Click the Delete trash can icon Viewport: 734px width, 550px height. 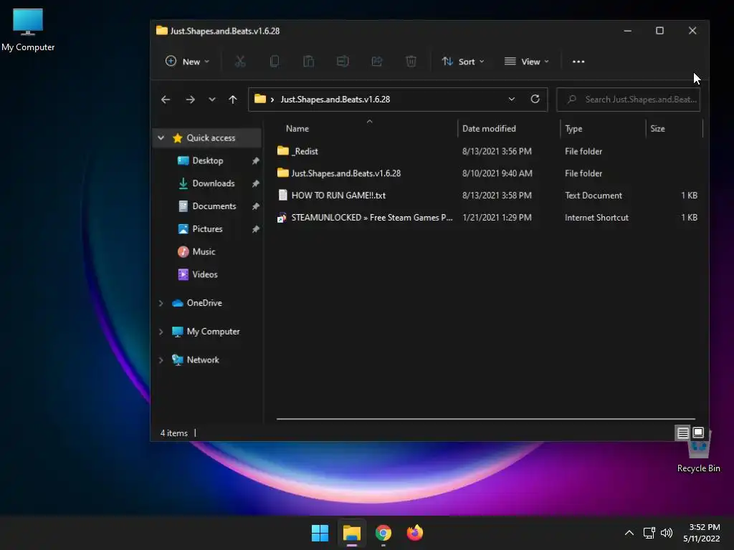tap(411, 62)
